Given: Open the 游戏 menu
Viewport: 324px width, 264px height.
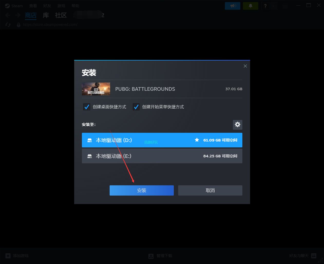Looking at the screenshot, I should 61,6.
